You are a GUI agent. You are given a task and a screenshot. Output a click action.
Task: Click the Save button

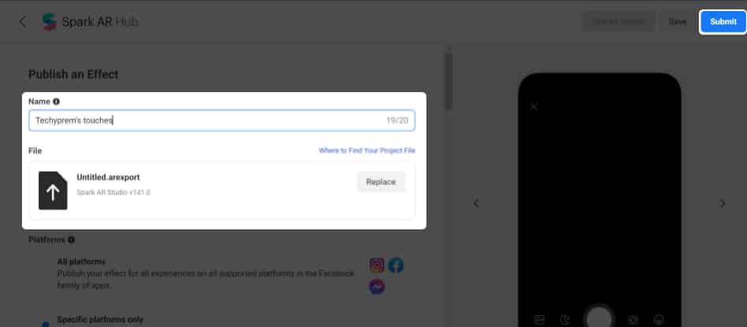[x=677, y=22]
